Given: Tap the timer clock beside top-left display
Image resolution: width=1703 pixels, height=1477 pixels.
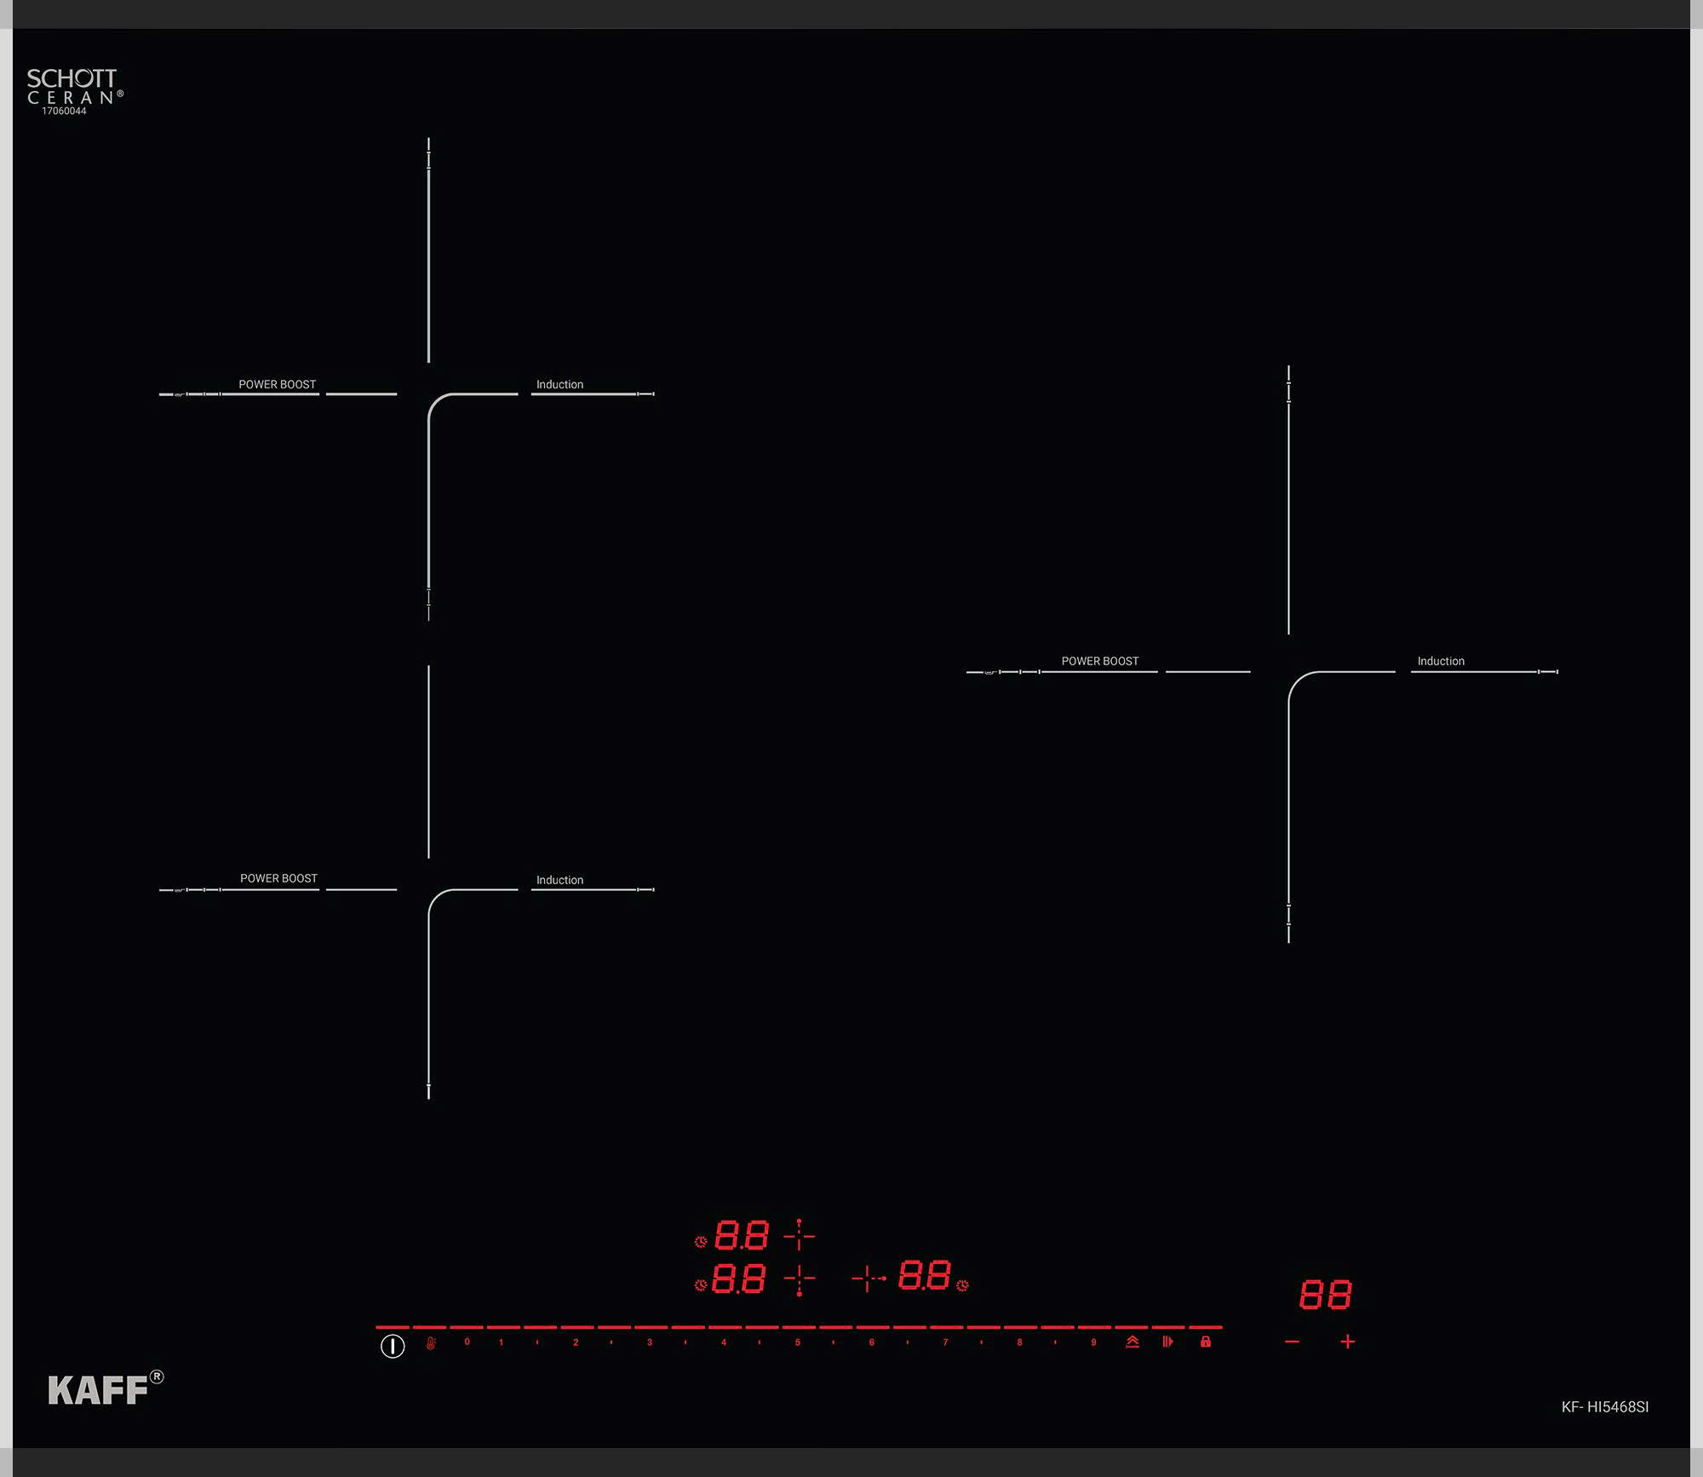Looking at the screenshot, I should (701, 1242).
